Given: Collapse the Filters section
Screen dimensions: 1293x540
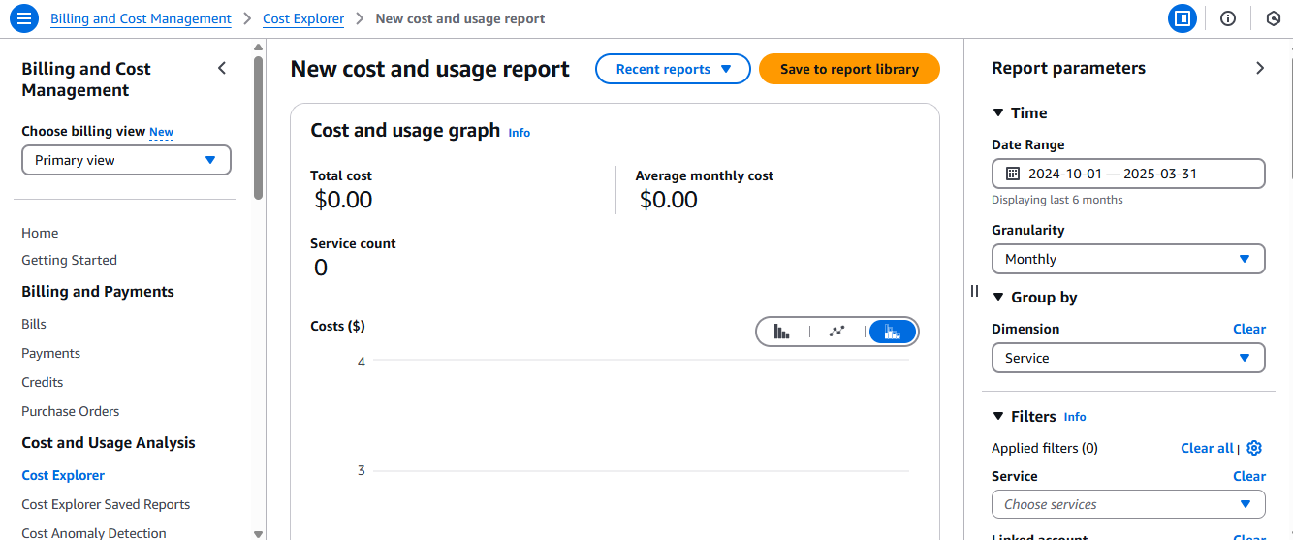Looking at the screenshot, I should 998,416.
